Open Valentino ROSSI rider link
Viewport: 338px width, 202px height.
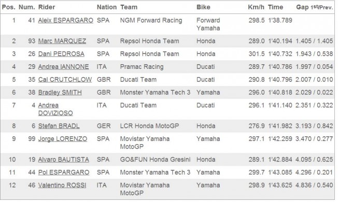62,185
